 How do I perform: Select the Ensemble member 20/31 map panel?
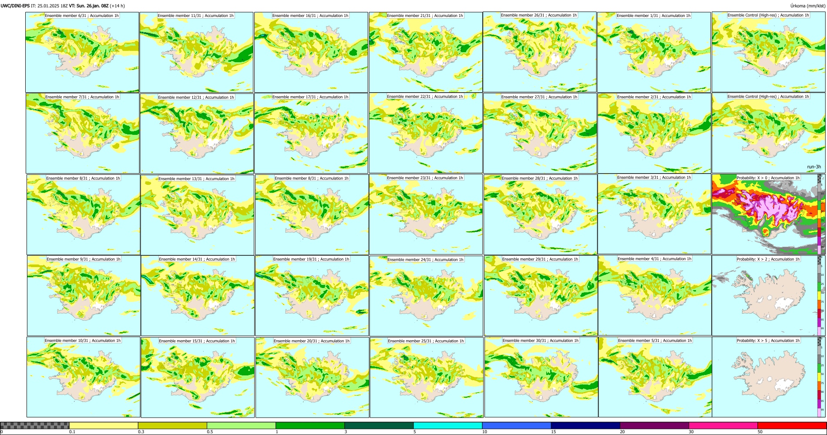pos(313,378)
